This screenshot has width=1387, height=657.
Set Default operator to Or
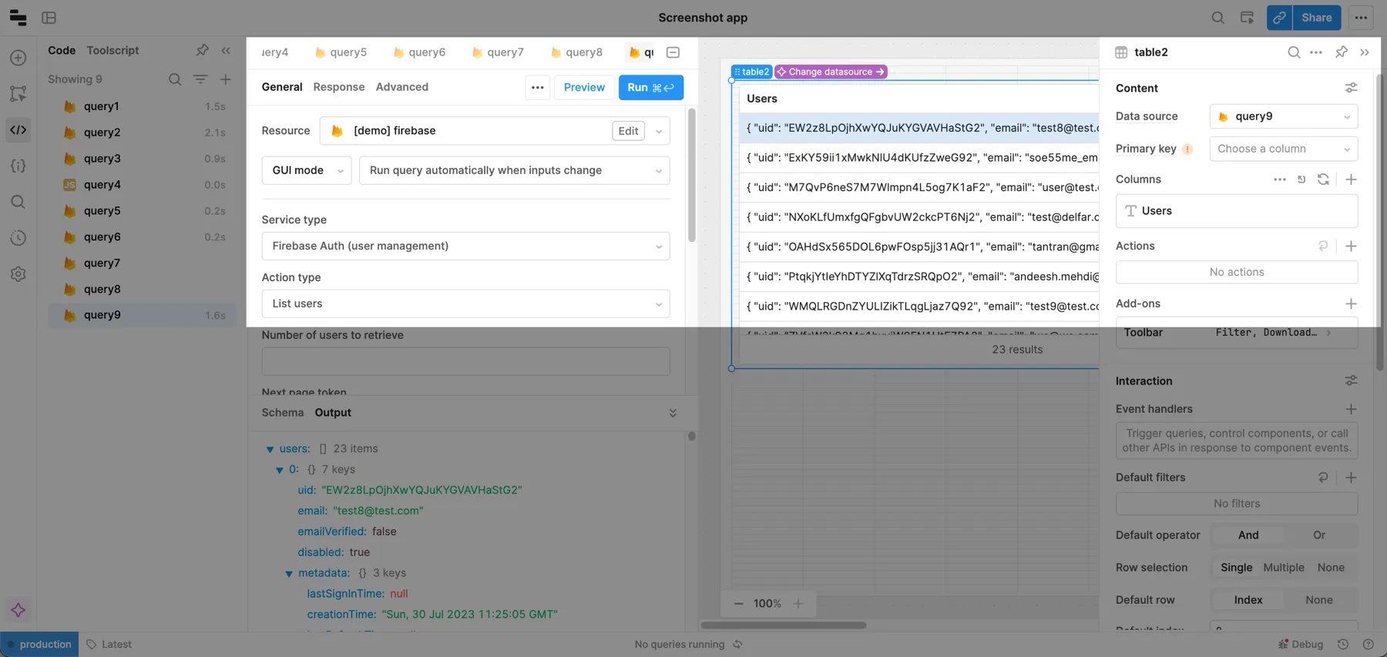pyautogui.click(x=1319, y=535)
